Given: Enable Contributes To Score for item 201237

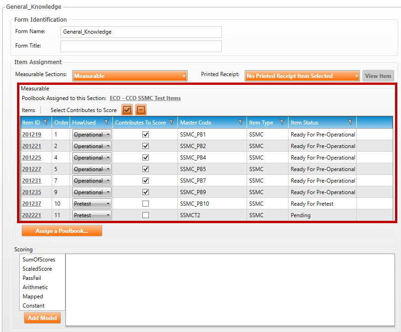Looking at the screenshot, I should pyautogui.click(x=146, y=204).
